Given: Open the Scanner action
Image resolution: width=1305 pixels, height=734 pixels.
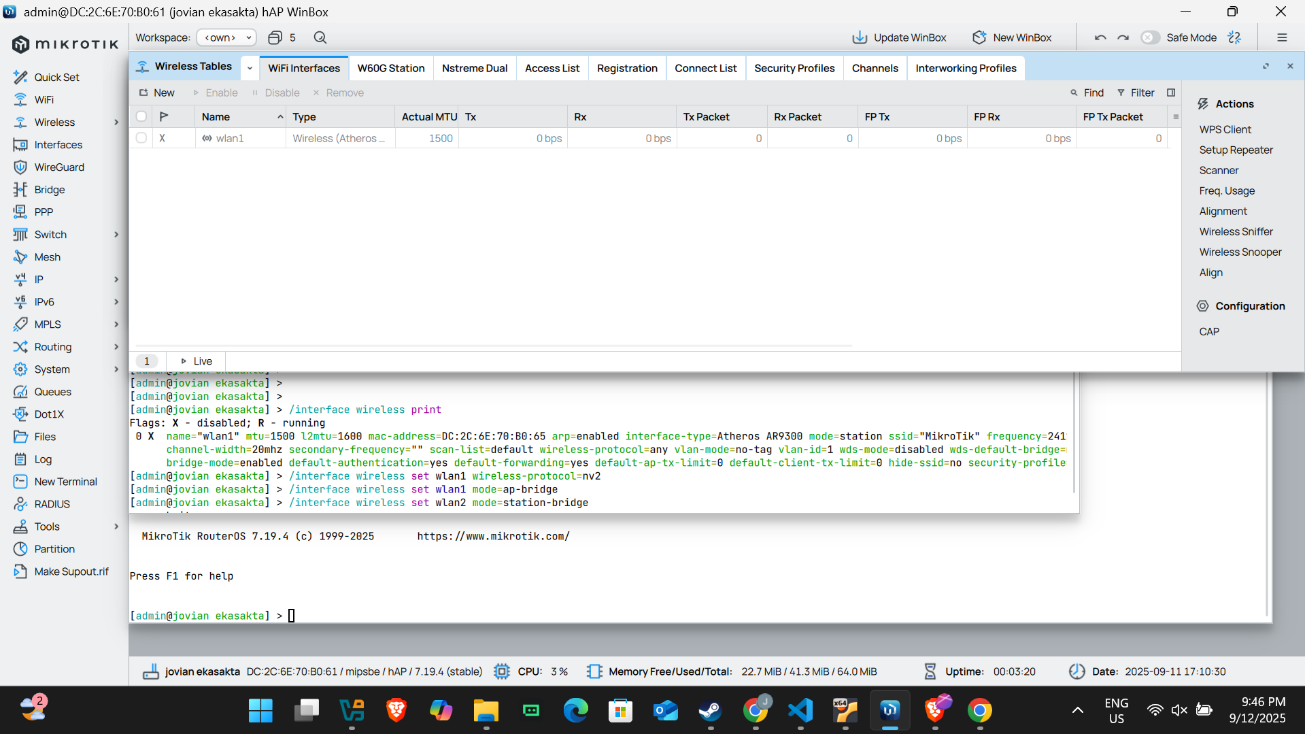Looking at the screenshot, I should [1219, 170].
